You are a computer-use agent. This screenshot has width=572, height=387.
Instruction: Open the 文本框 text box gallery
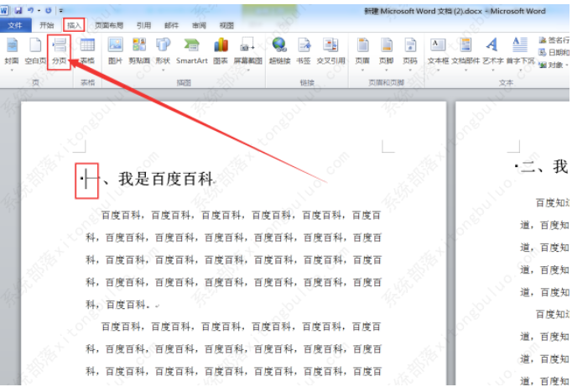click(x=438, y=53)
